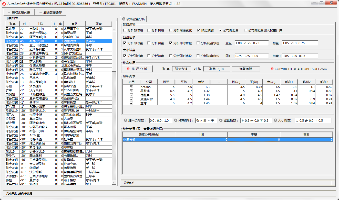Click the 即时 field in 大小球盘

point(252,56)
